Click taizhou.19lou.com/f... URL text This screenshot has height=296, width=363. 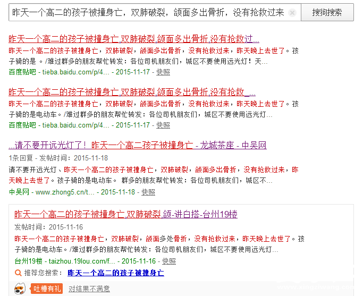(x=82, y=261)
